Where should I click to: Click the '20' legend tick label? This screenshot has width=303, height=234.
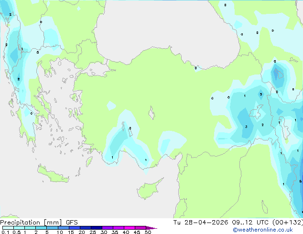pyautogui.click(x=82, y=232)
